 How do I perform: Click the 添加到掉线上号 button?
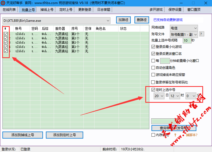(x=22, y=135)
